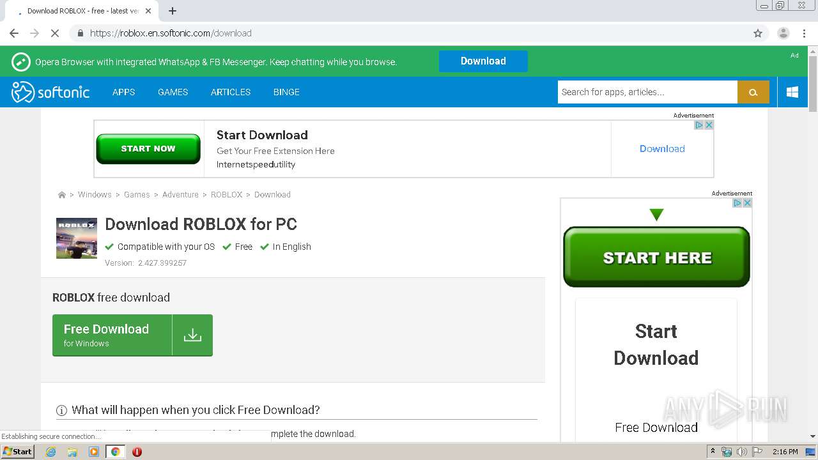Screen dimensions: 818x460
Task: Click the Version 2.427.399257 text
Action: pyautogui.click(x=146, y=263)
